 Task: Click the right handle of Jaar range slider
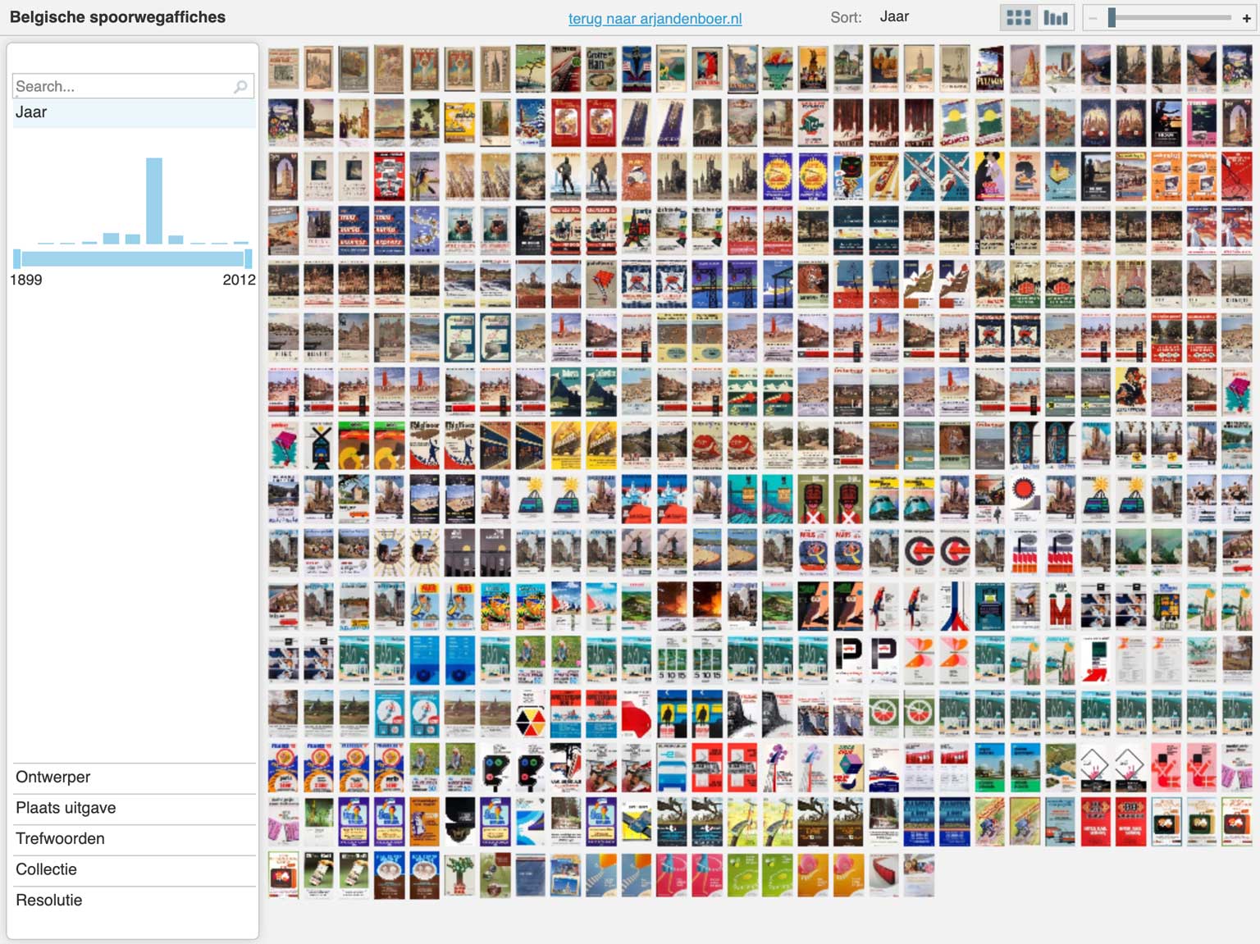tap(249, 258)
